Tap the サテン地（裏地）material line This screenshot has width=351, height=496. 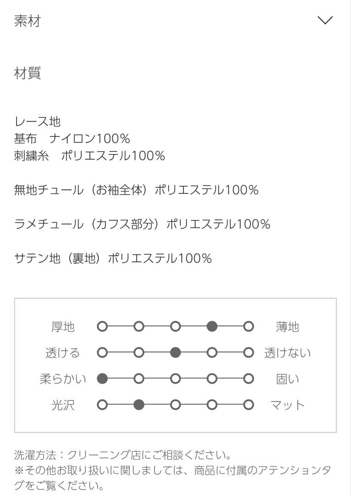click(113, 259)
